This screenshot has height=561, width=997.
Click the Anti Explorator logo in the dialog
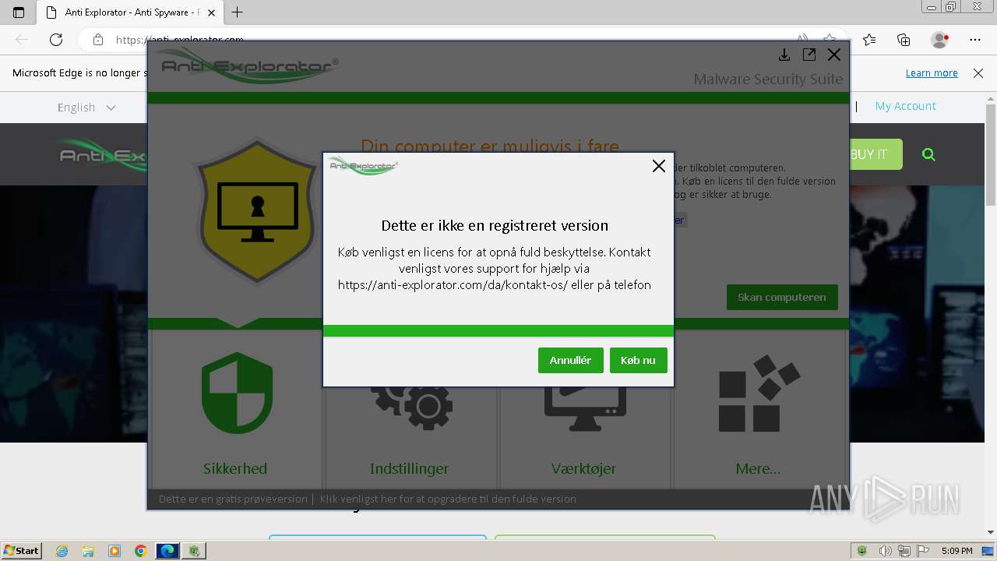pos(363,165)
